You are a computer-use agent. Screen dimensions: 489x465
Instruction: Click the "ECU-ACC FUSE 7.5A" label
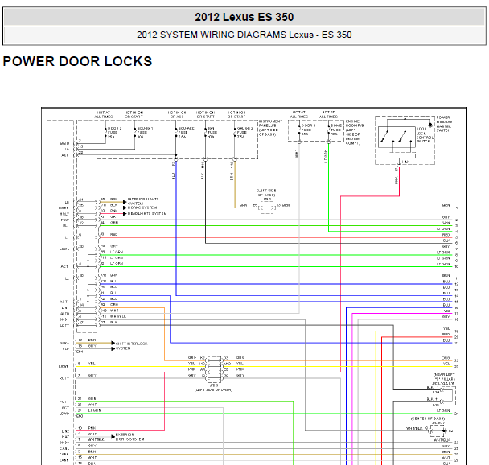coord(186,133)
